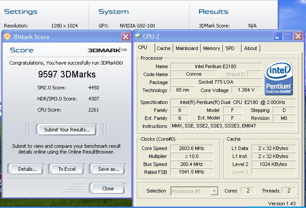Click the resolution value 1280 x 1024

pos(64,26)
